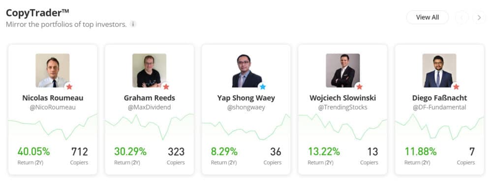Image resolution: width=492 pixels, height=182 pixels.
Task: Select Yap Shong Waey profile picture
Action: point(246,70)
